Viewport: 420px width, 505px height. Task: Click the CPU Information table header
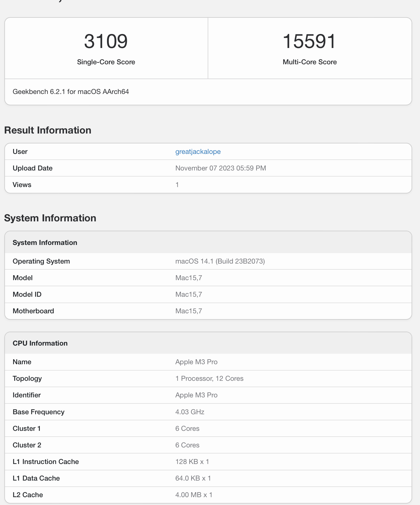[40, 343]
